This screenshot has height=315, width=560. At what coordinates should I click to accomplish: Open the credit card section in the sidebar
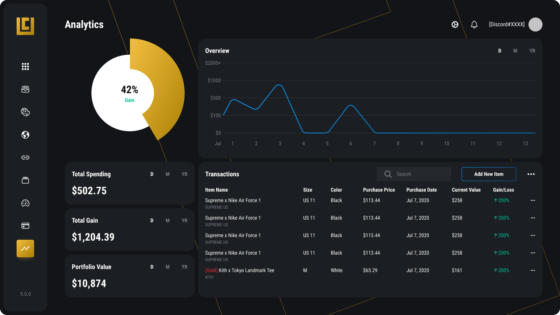pos(25,226)
